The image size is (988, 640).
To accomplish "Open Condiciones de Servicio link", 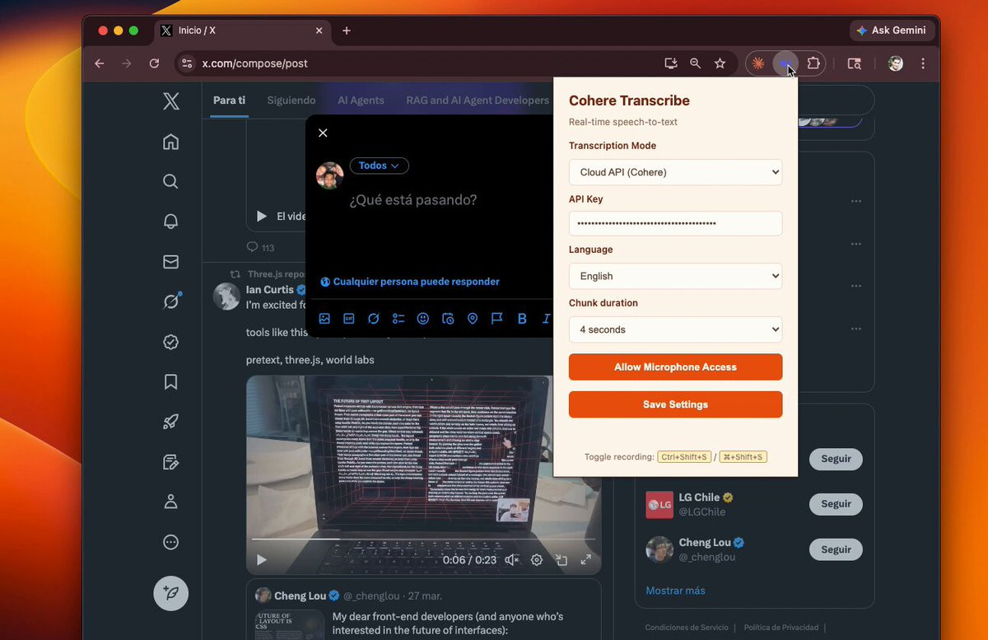I will point(687,628).
